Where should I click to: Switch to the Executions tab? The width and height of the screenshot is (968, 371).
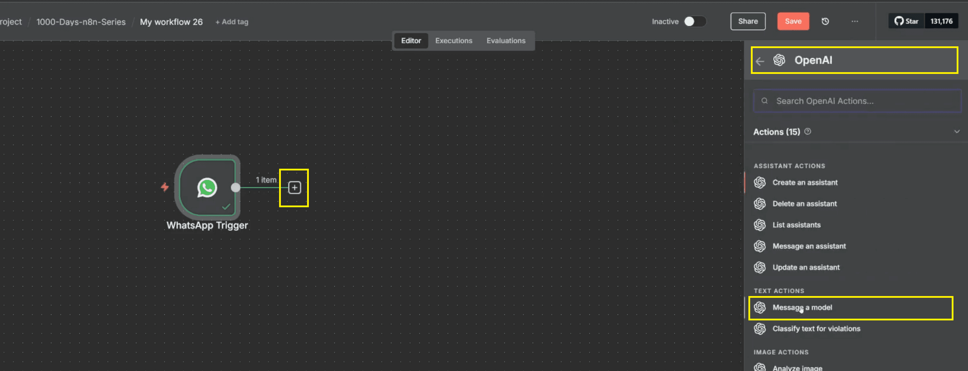pyautogui.click(x=454, y=41)
